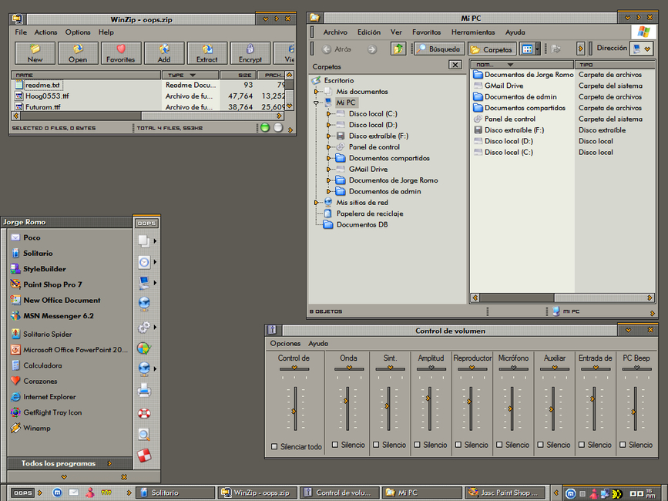Open the views dropdown arrow in Mi PC
Image resolution: width=668 pixels, height=501 pixels.
pyautogui.click(x=537, y=49)
